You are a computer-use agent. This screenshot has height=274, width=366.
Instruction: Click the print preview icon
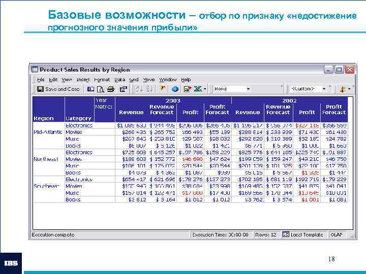[100, 89]
